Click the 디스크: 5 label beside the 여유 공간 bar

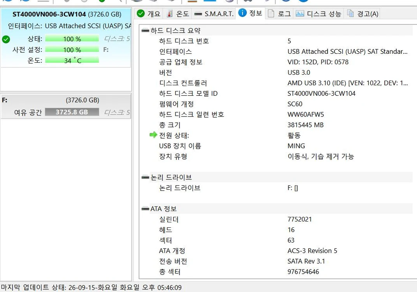coord(117,113)
